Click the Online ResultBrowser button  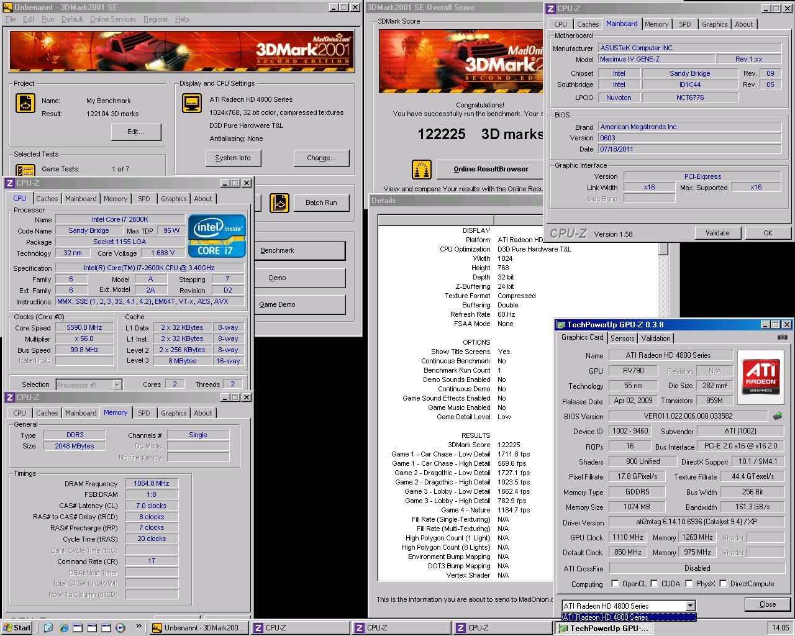tap(491, 169)
